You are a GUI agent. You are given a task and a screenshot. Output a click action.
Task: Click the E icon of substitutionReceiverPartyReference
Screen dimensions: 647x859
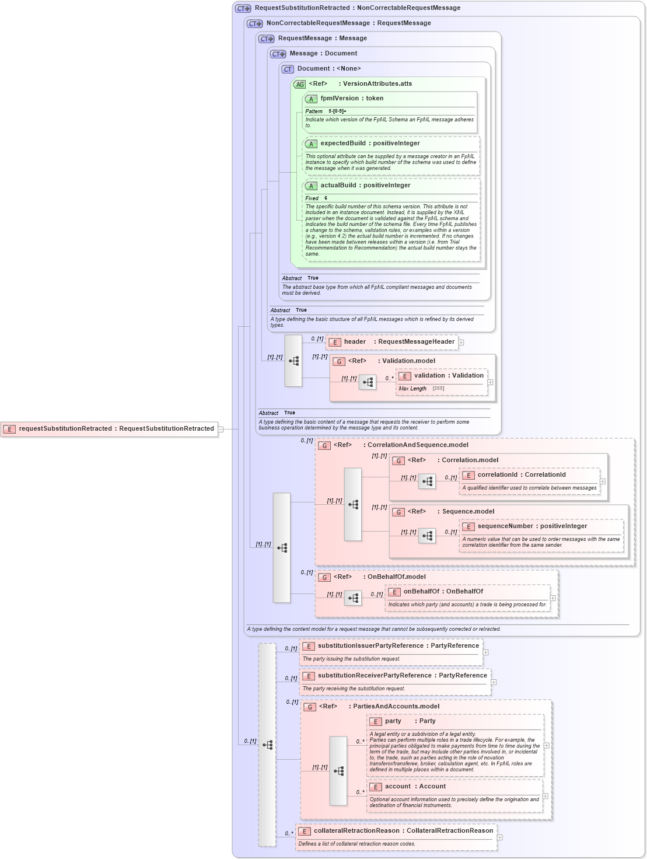309,676
